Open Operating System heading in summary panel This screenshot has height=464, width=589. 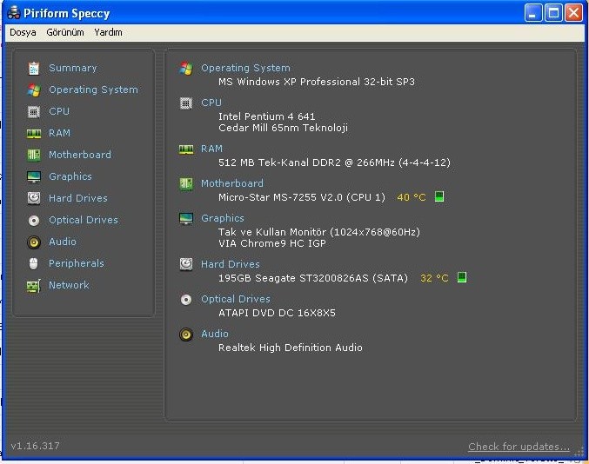[x=245, y=69]
